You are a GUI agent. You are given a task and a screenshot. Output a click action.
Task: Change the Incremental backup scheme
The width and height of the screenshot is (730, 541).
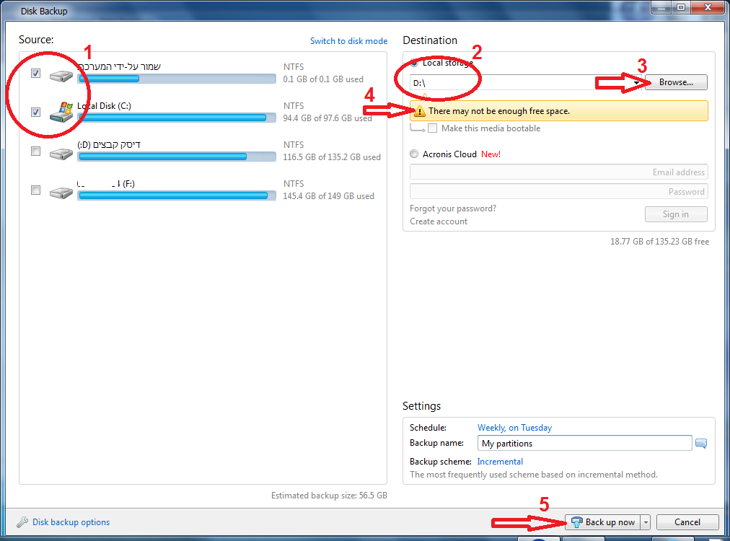click(500, 462)
